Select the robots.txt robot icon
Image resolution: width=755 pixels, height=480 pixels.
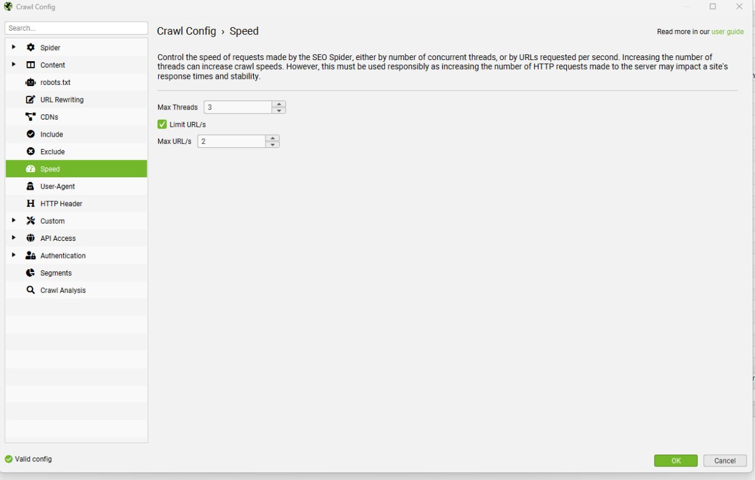point(31,82)
